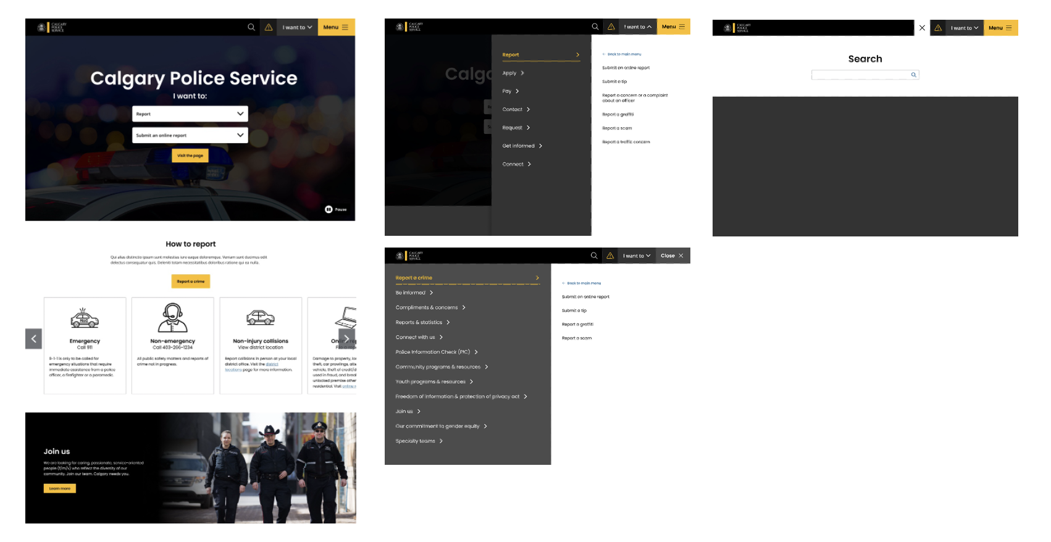Expand 'Reports & statistics' menu item

coord(423,322)
